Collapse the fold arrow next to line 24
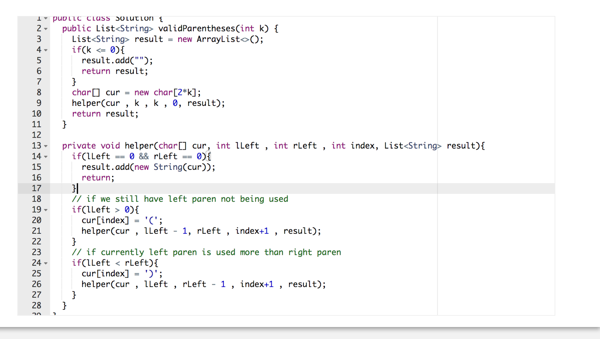600x339 pixels. click(x=45, y=263)
